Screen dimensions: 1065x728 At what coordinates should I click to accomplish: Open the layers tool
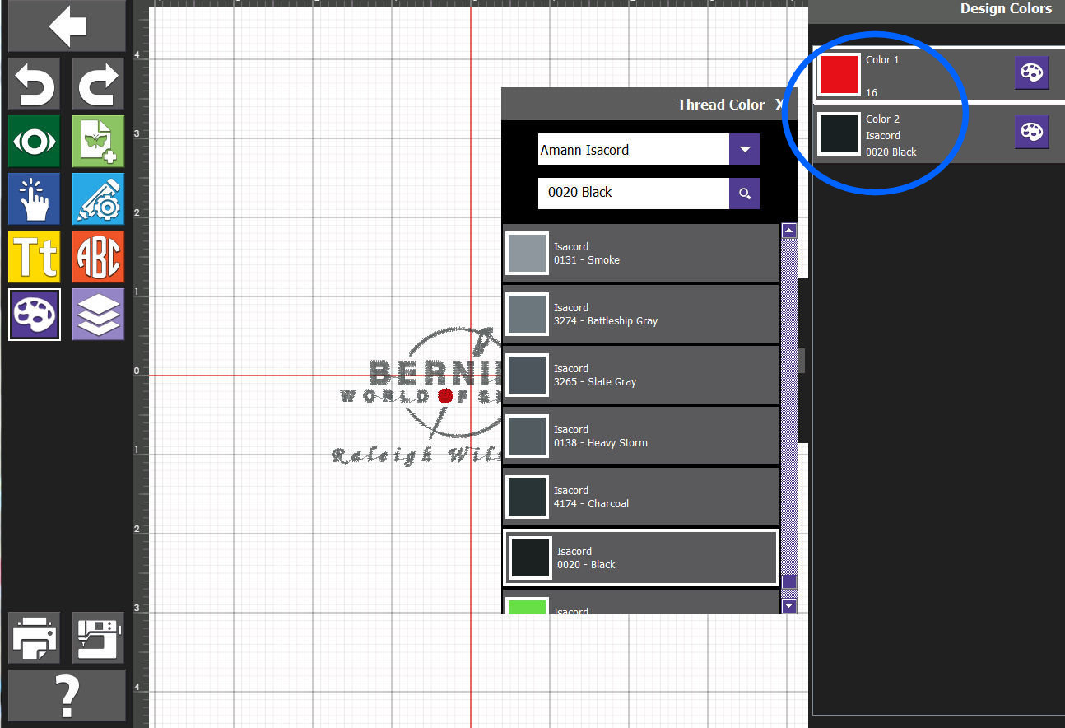coord(98,314)
